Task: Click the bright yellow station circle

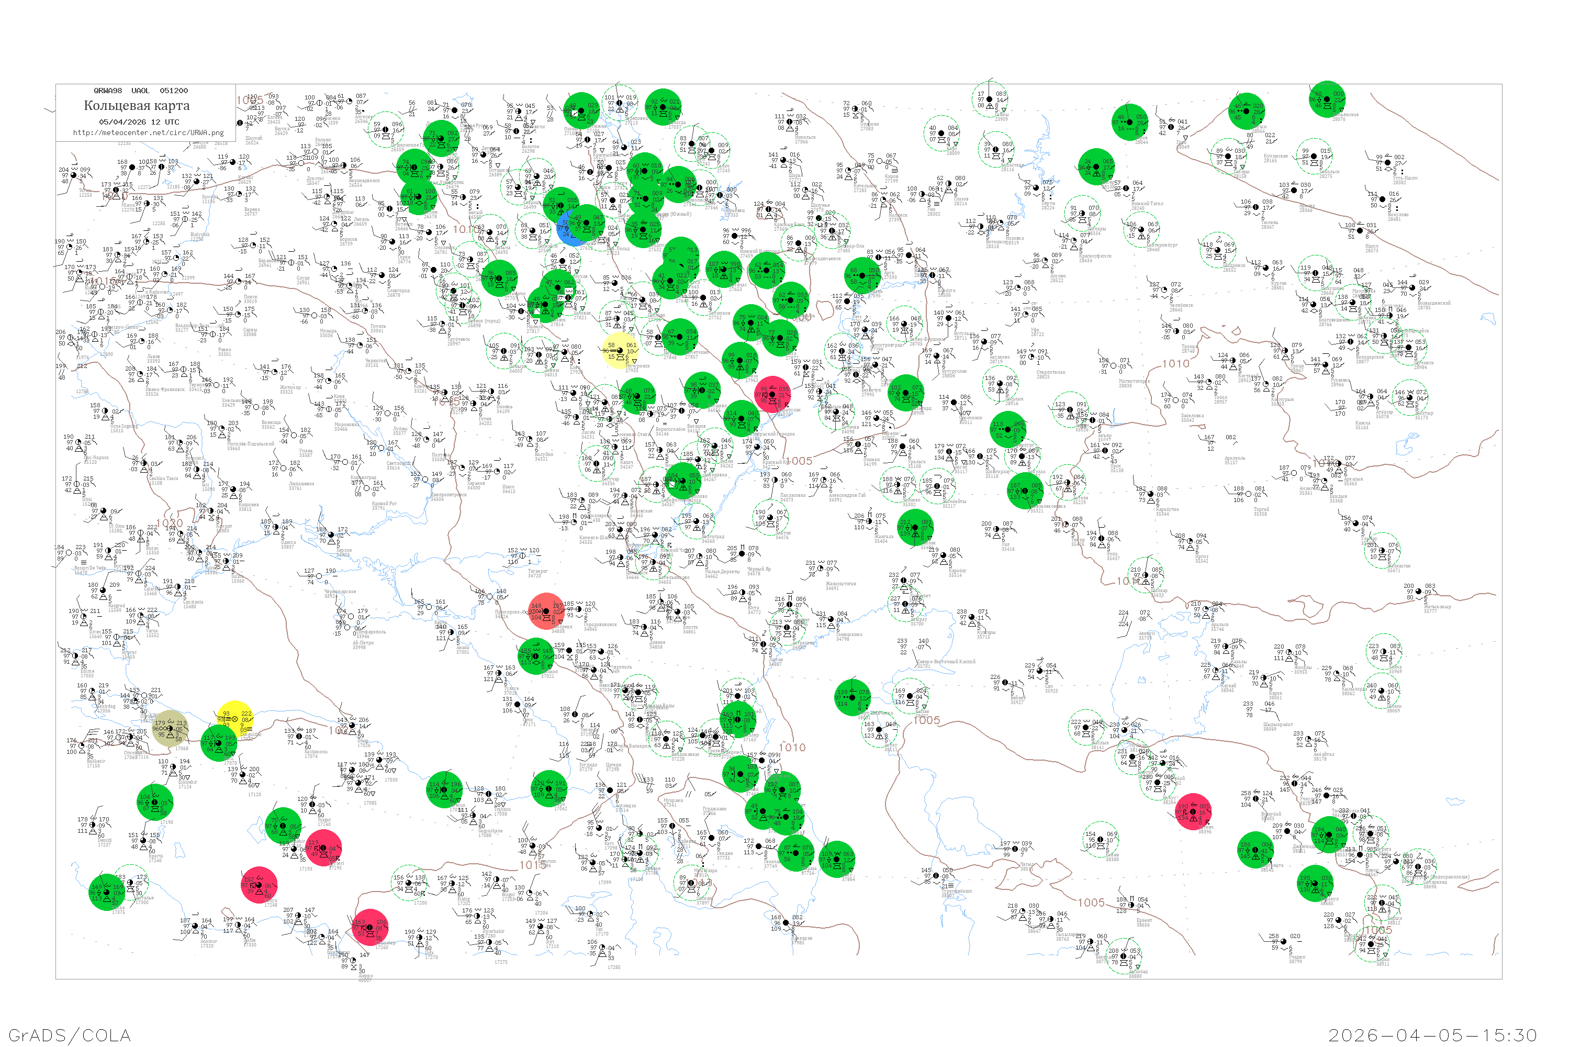Action: coord(235,719)
